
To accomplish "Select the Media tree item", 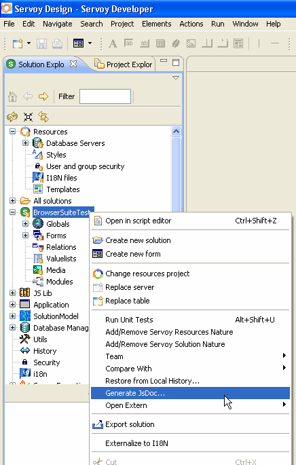I will click(56, 270).
